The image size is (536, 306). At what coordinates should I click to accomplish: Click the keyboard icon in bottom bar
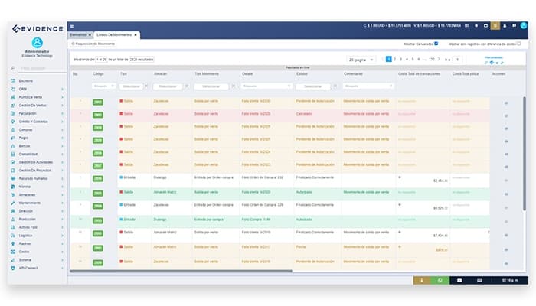pos(480,281)
